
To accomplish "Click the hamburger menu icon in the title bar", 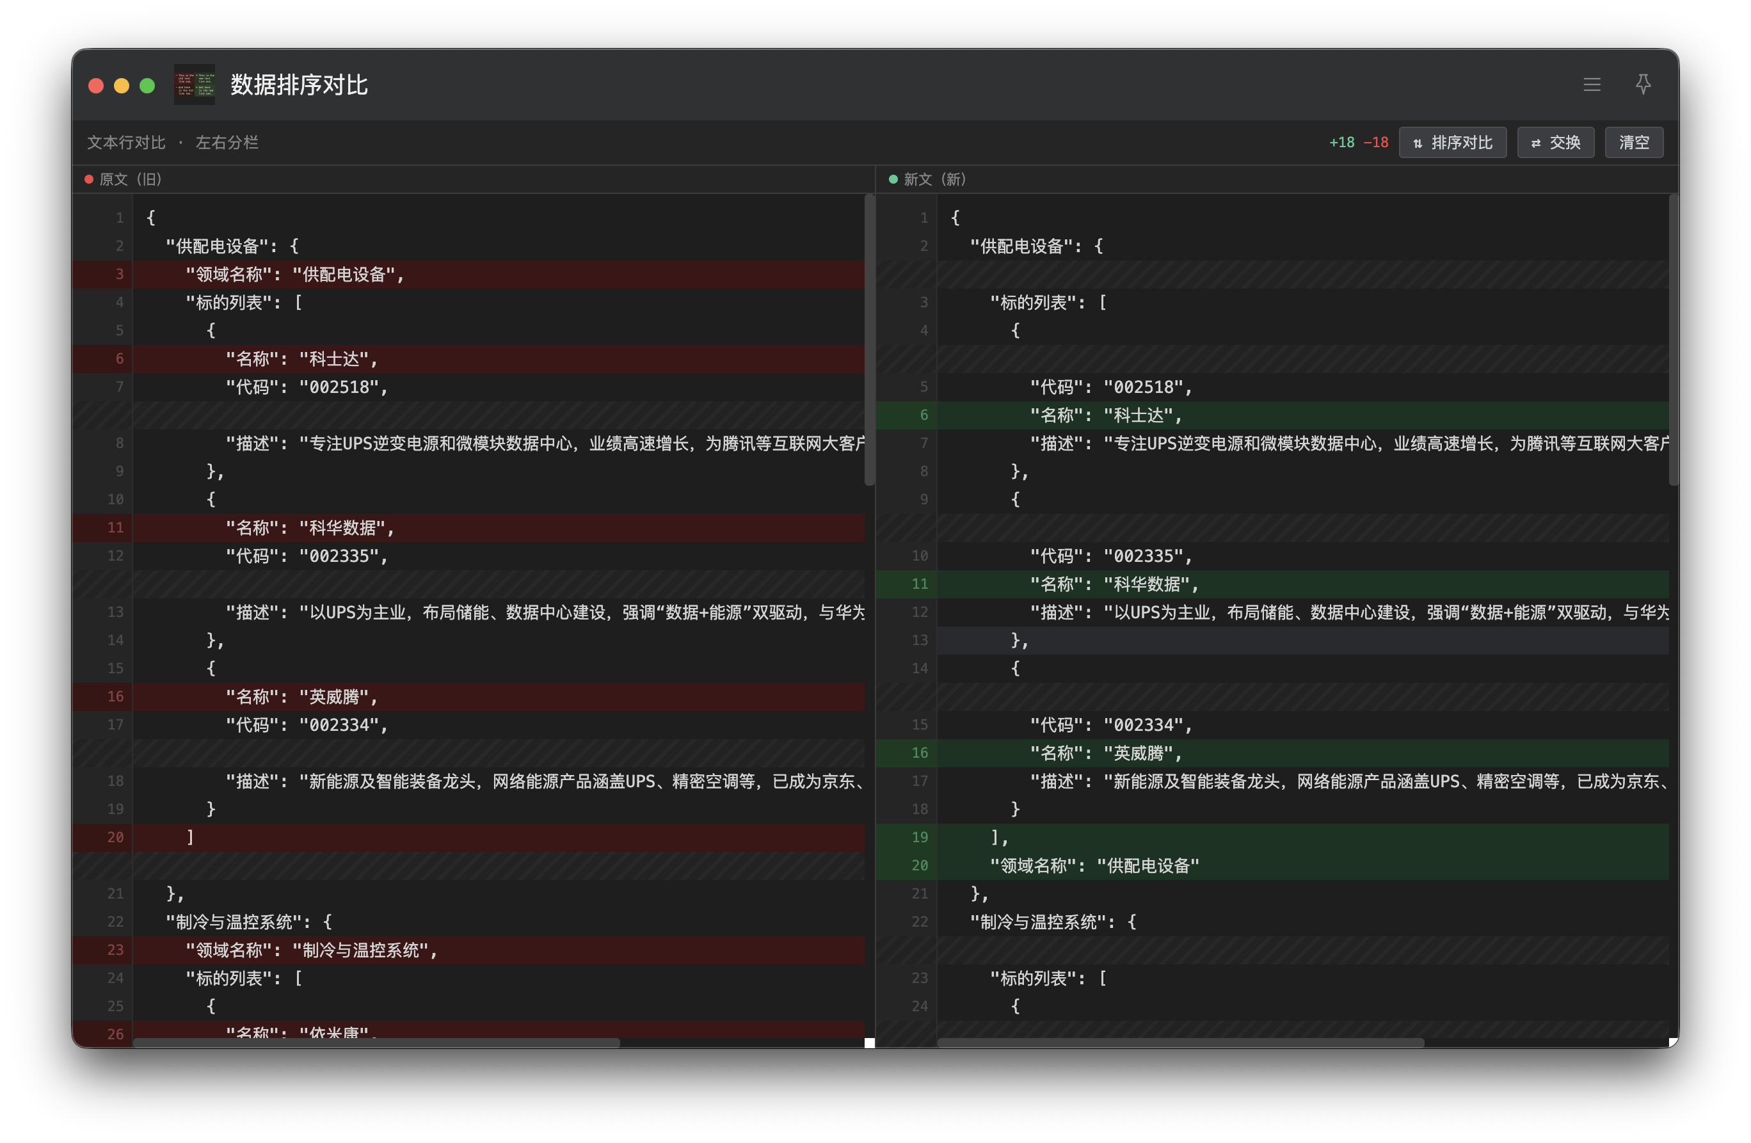I will [1592, 84].
